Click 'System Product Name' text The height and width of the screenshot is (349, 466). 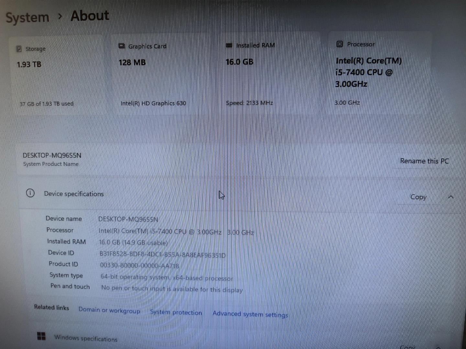pos(51,164)
